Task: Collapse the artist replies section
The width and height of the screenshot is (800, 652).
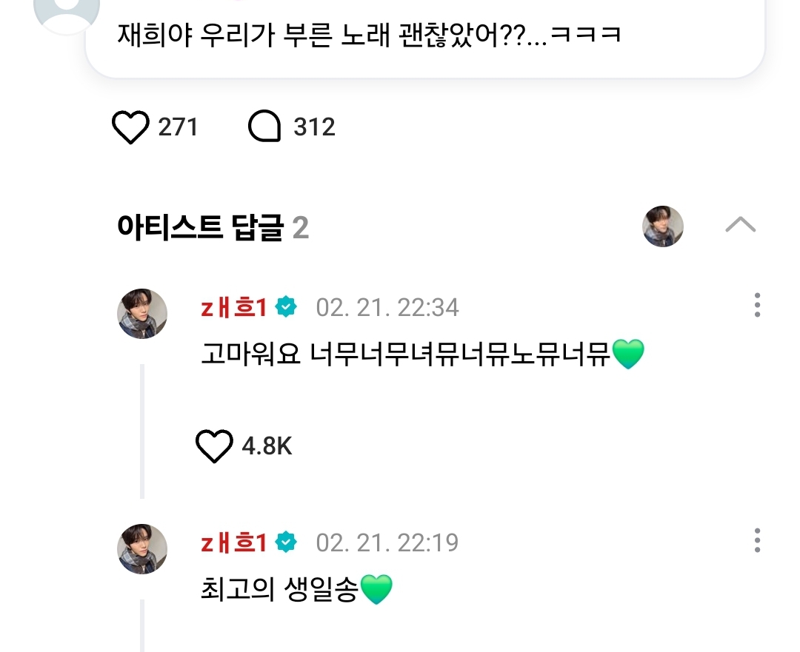Action: (740, 225)
